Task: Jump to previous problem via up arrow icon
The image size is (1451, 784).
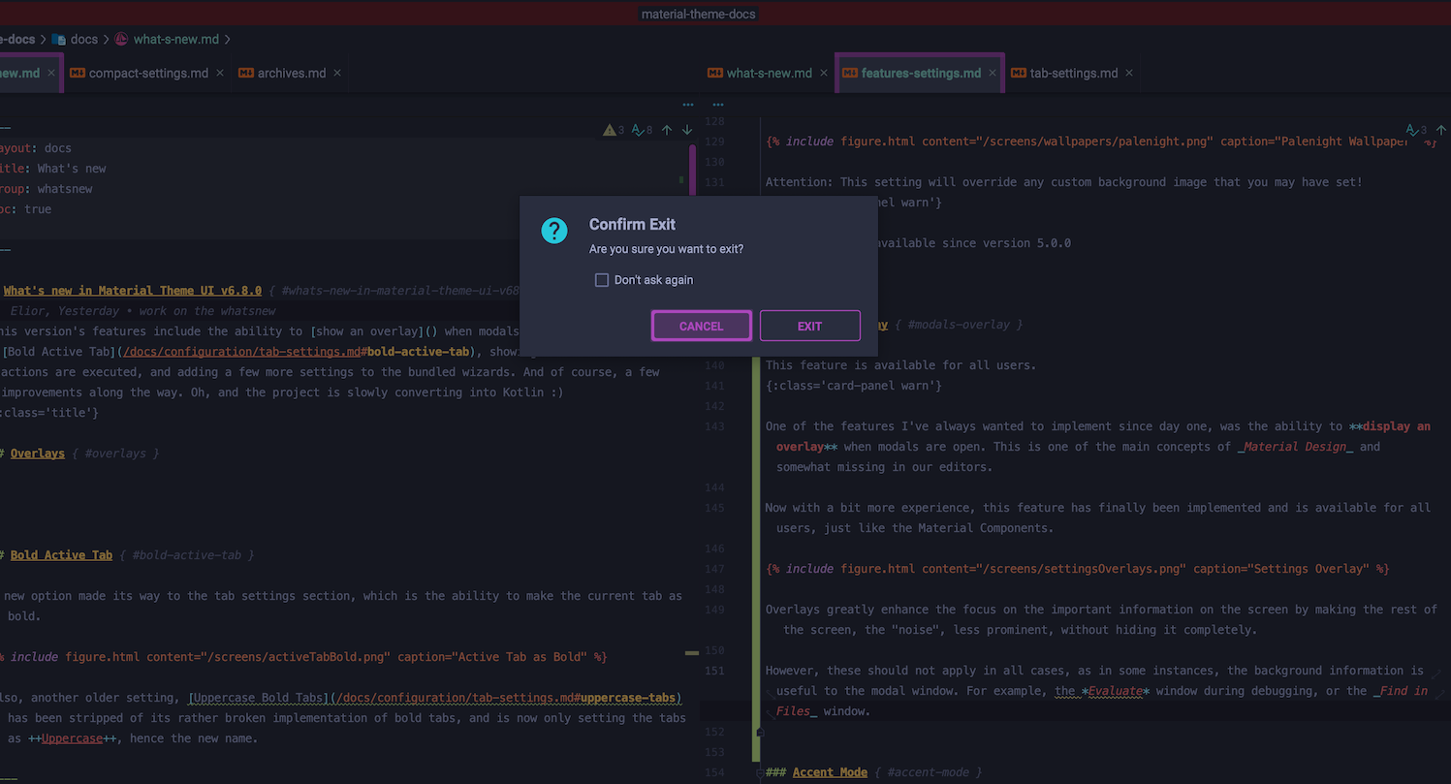Action: click(667, 129)
